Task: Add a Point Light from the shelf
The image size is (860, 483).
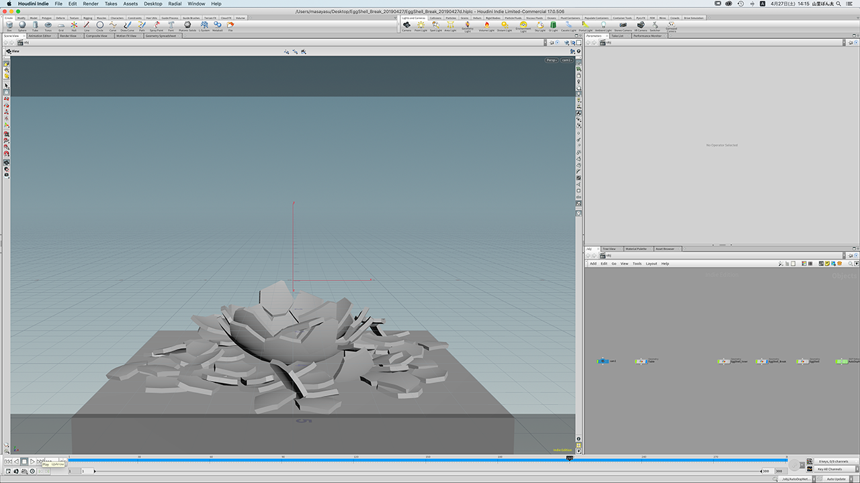Action: (421, 26)
